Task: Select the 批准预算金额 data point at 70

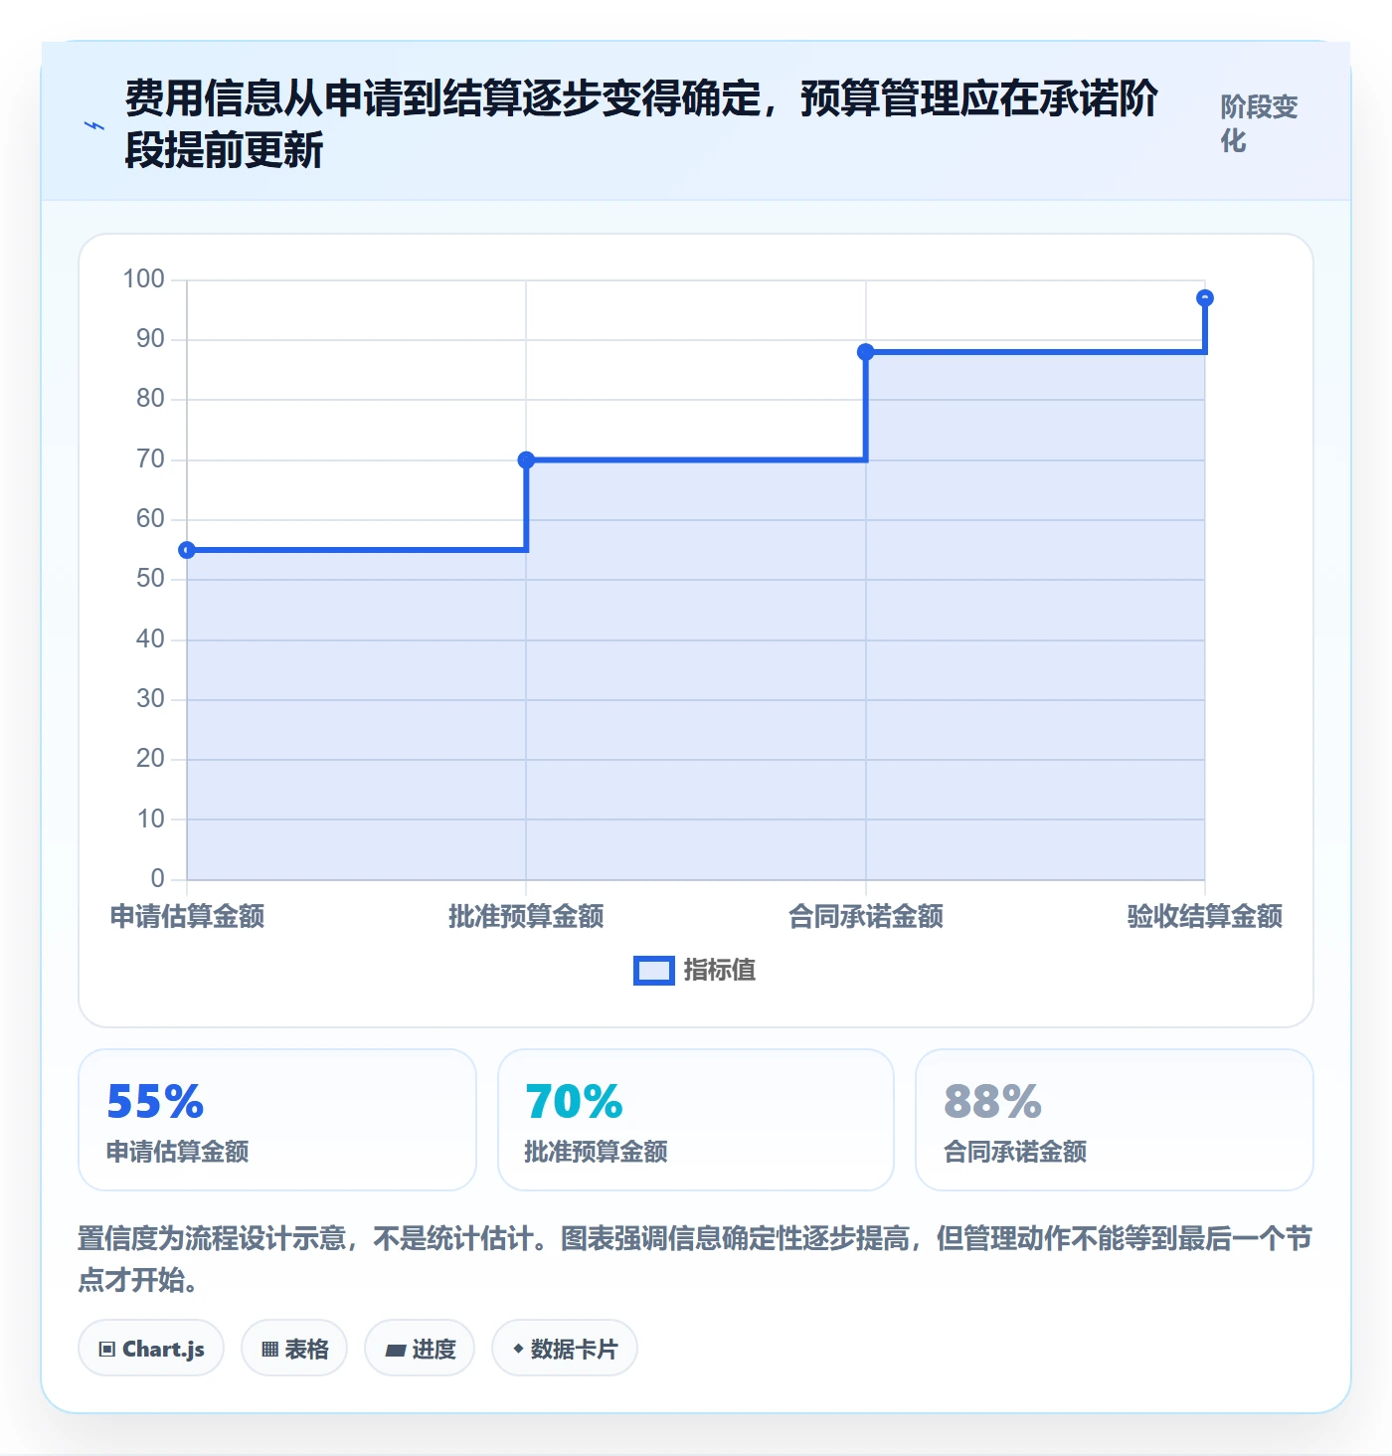Action: click(x=526, y=459)
